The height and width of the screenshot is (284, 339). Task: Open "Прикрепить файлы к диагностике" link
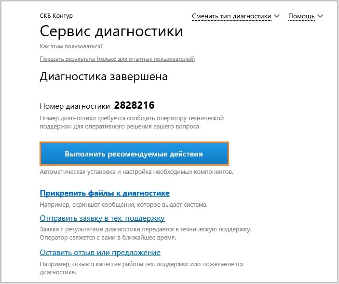[105, 193]
